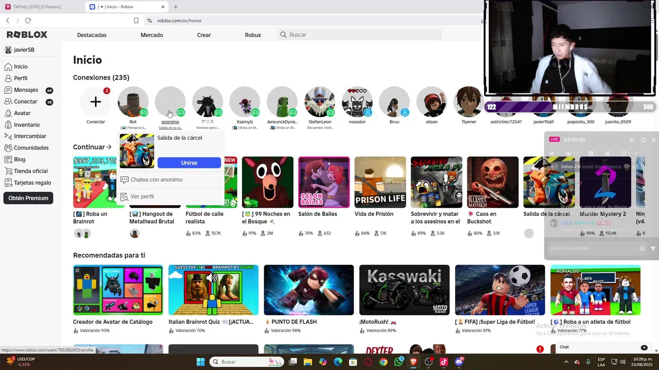
Task: Open friend noxodor's avatar
Action: (357, 102)
